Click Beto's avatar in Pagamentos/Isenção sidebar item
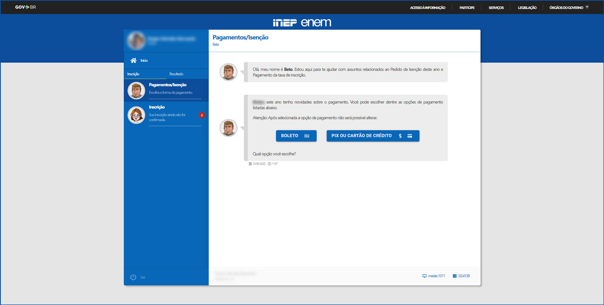 [x=136, y=90]
